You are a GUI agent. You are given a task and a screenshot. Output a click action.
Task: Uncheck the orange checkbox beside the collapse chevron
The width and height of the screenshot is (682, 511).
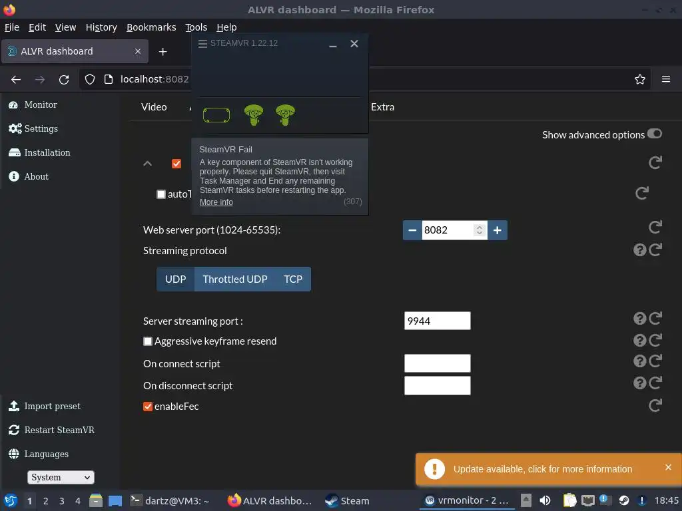(x=176, y=164)
